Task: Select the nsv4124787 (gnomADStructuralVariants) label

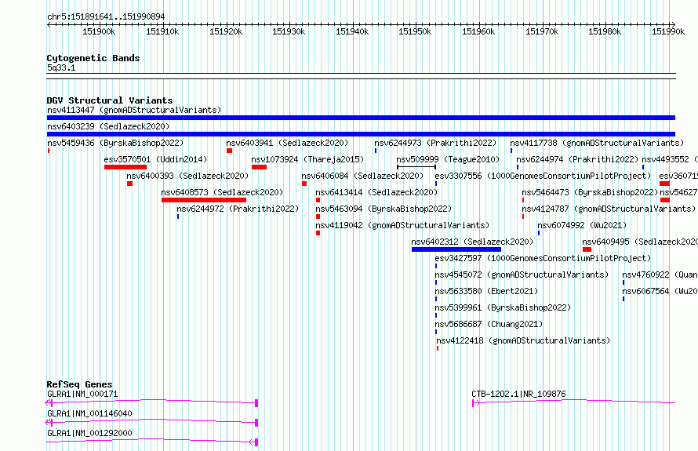Action: [x=609, y=209]
